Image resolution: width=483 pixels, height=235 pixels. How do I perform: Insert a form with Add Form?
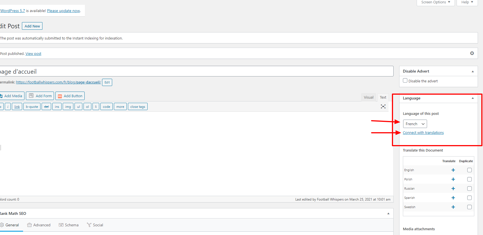pyautogui.click(x=41, y=96)
